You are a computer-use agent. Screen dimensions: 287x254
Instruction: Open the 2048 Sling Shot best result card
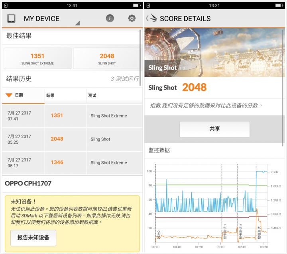click(x=107, y=59)
